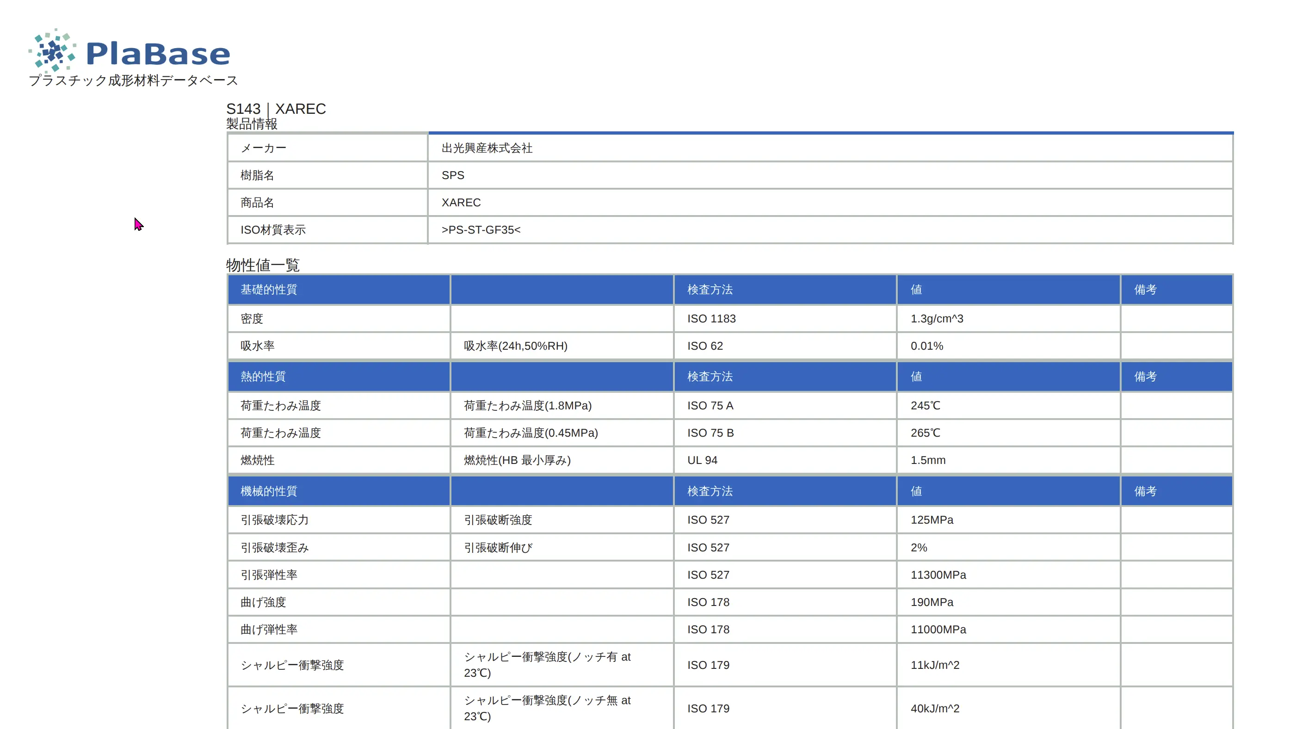Select the test method ISO 62

tap(705, 346)
